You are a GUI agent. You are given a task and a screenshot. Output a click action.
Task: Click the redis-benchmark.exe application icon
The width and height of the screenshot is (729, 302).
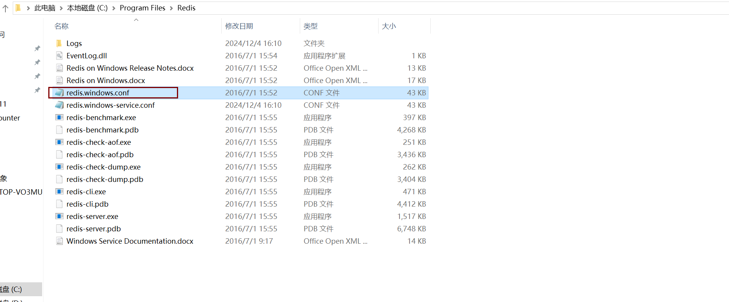[59, 117]
